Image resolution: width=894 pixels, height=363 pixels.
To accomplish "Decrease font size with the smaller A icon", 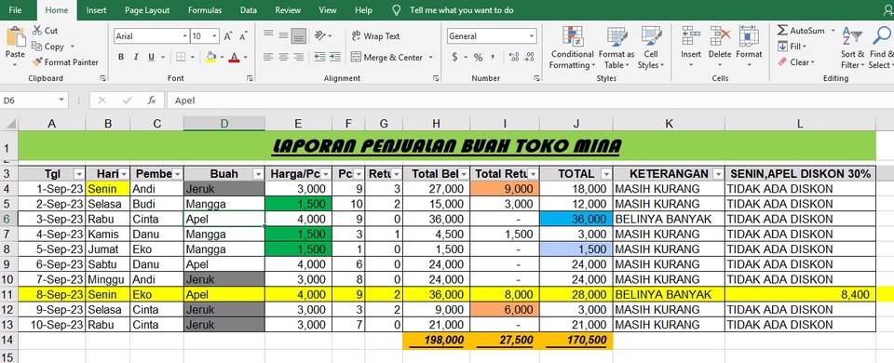I will tap(243, 36).
